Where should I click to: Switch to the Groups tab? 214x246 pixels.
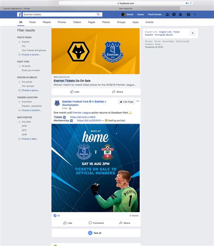click(x=121, y=22)
